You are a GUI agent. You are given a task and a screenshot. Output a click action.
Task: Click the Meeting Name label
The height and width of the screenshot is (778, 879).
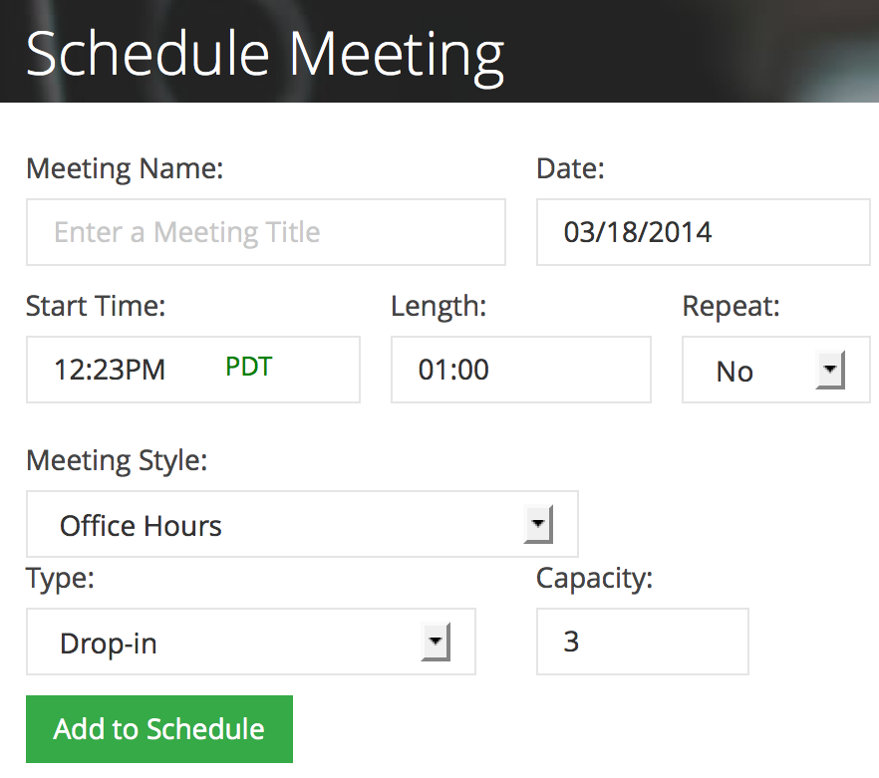point(125,168)
